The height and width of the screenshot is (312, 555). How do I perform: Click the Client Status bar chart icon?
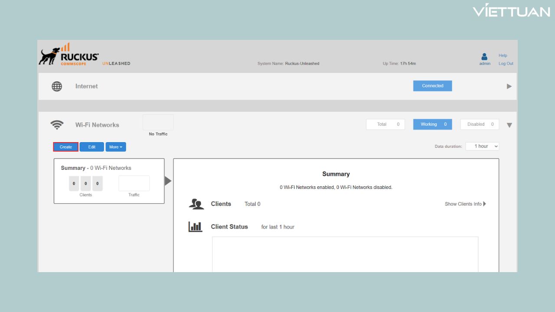[x=195, y=227]
